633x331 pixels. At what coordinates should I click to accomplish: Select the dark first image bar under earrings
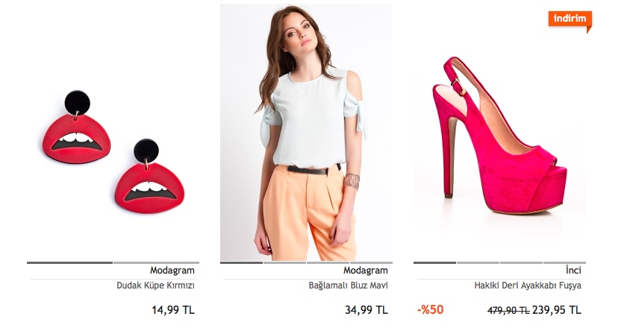[x=70, y=262]
